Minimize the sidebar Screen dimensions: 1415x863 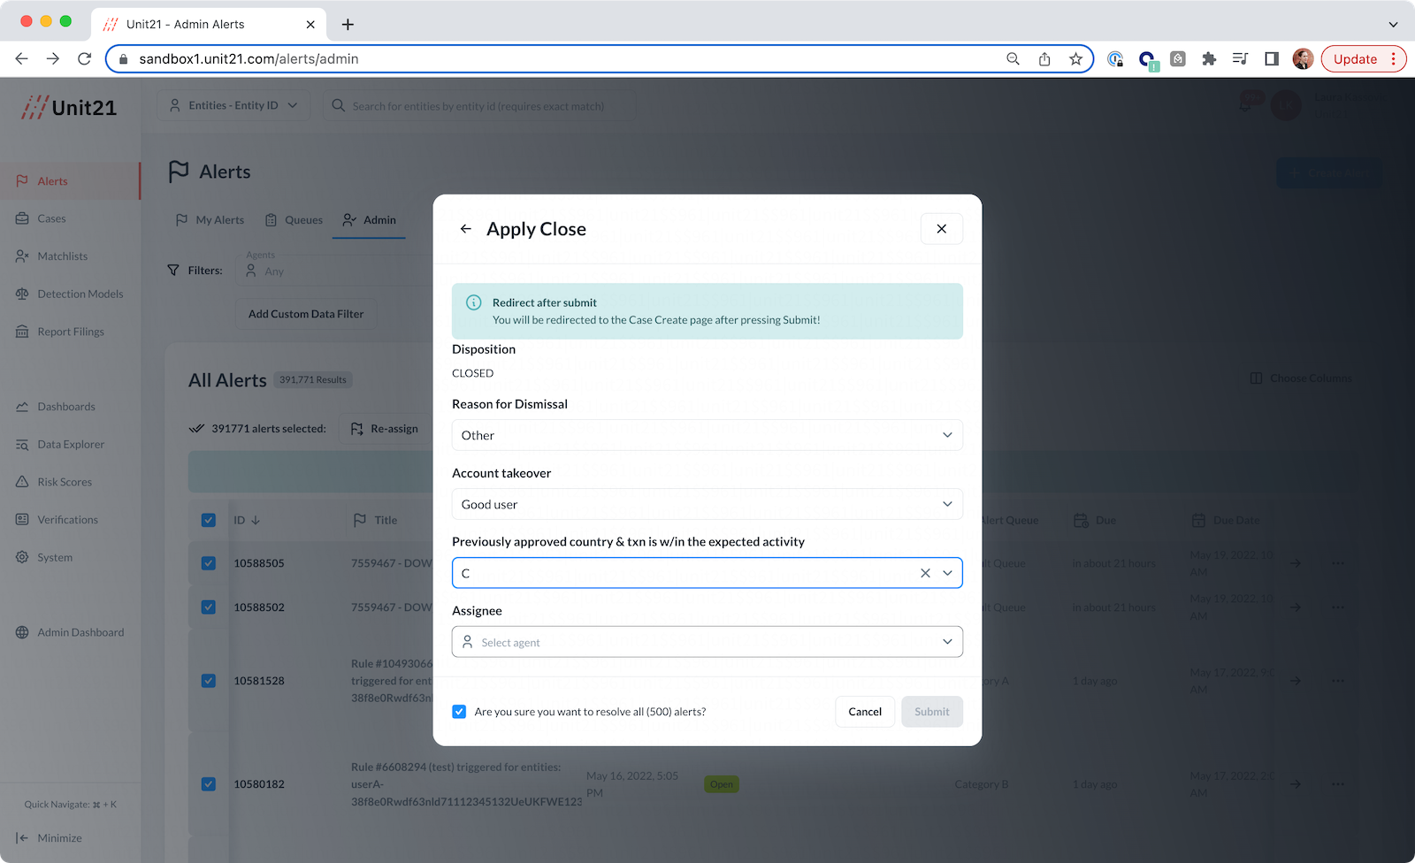(50, 838)
